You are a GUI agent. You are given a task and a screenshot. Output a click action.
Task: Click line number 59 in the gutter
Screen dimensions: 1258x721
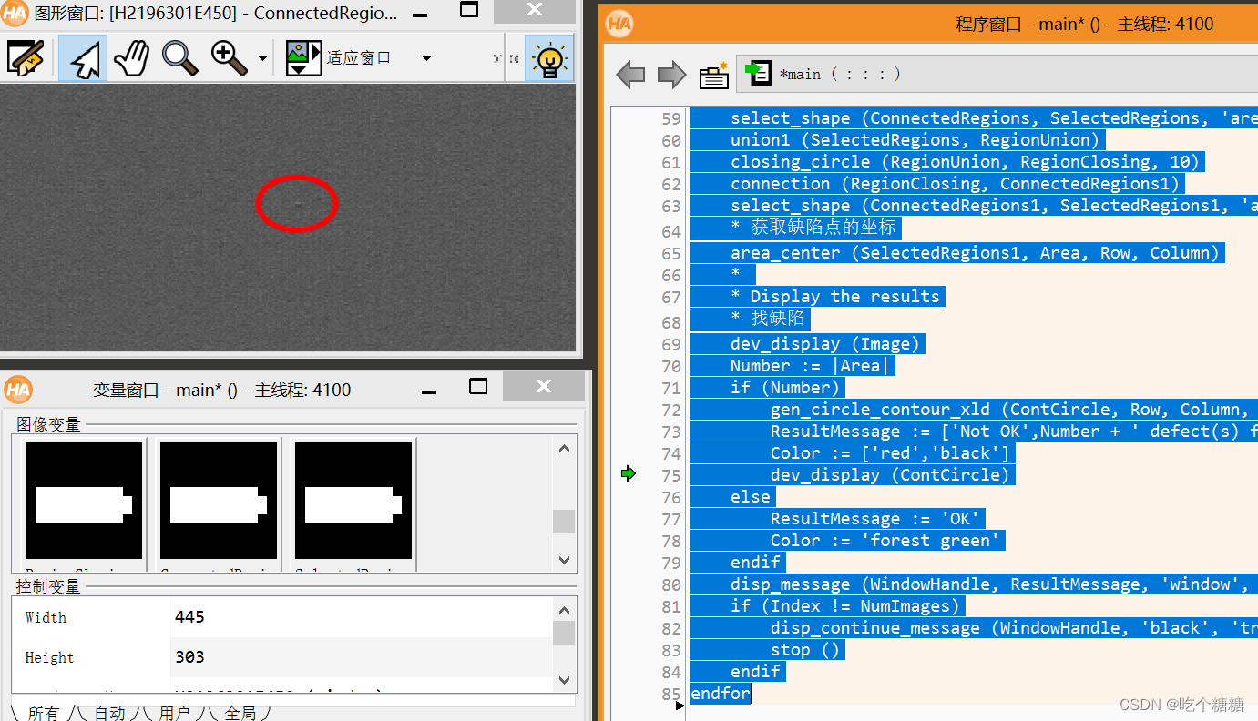(670, 118)
